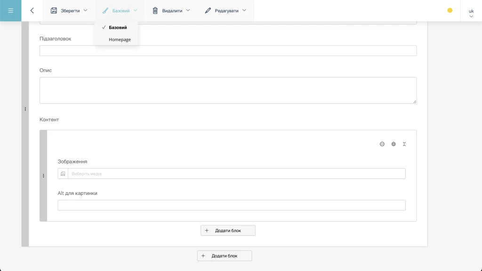Open the hamburger navigation menu

(10, 10)
